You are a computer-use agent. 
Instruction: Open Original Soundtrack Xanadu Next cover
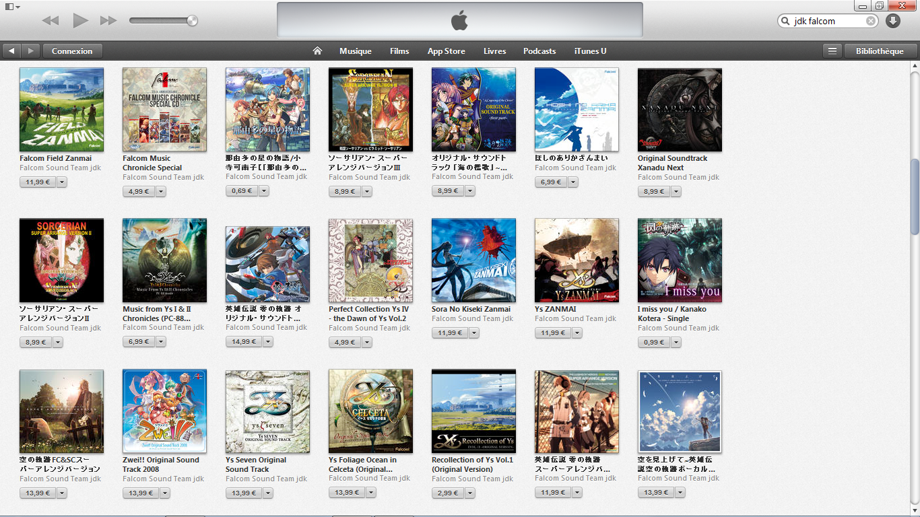coord(680,110)
